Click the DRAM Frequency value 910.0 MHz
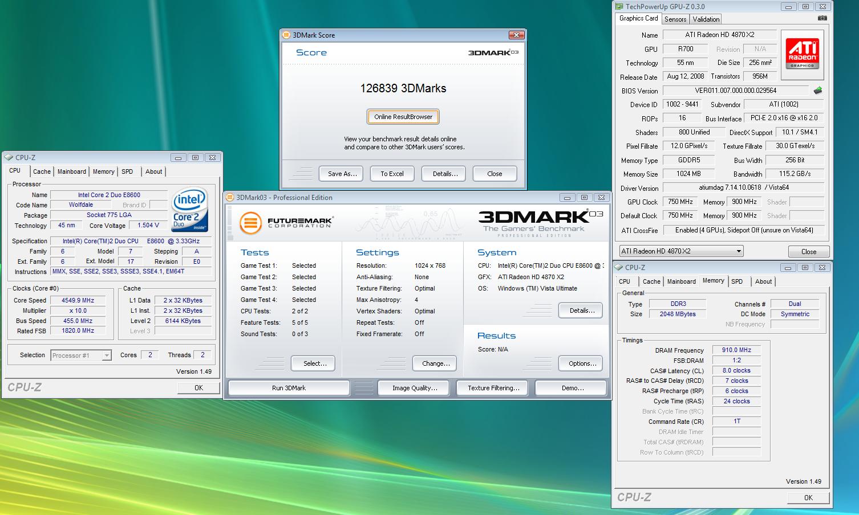859x515 pixels. pyautogui.click(x=736, y=350)
